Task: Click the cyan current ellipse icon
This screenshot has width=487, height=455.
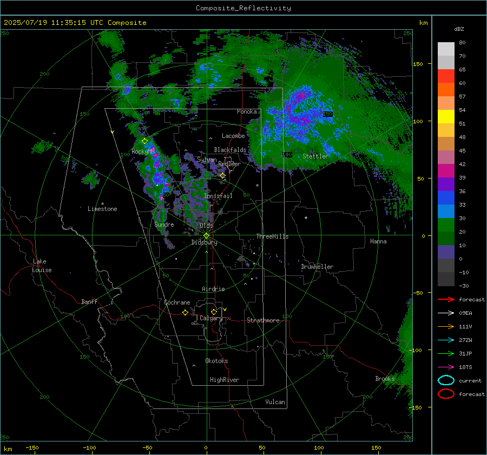Action: [x=446, y=380]
